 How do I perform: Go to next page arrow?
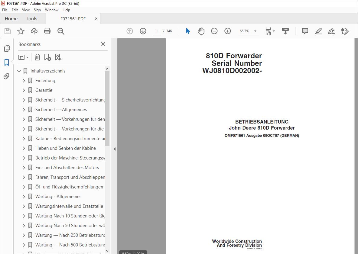pos(143,31)
